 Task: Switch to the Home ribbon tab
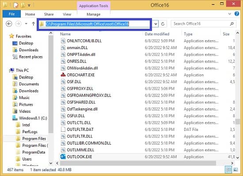(30, 14)
